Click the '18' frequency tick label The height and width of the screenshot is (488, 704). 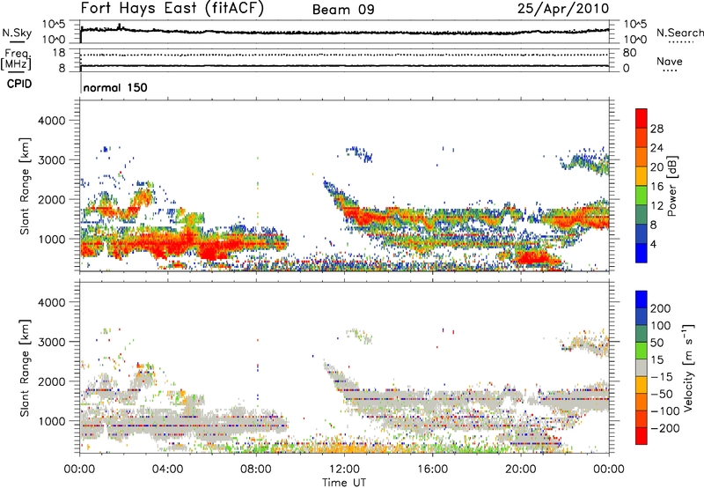click(59, 53)
